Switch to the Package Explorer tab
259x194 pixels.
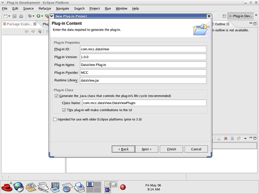coord(19,24)
